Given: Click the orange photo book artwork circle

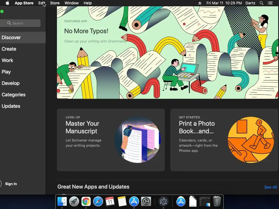Looking at the screenshot, I should [251, 140].
